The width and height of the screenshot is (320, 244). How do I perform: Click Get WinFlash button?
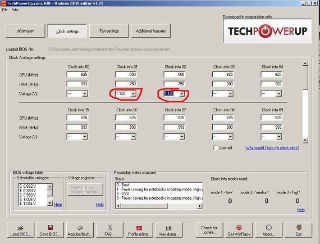point(239,230)
